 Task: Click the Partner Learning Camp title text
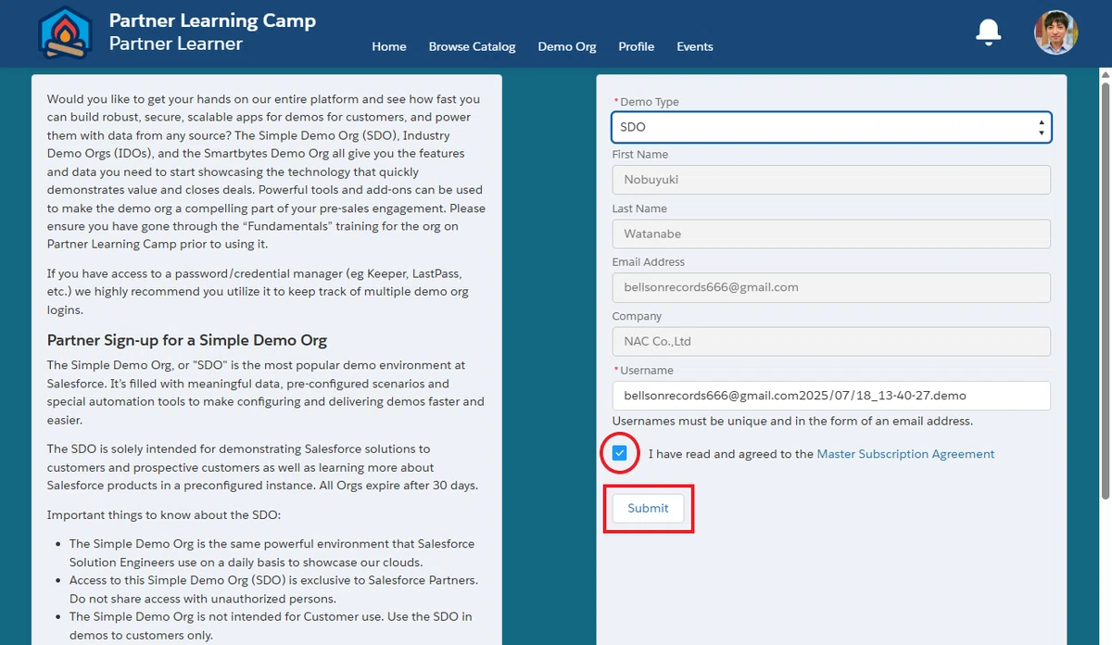pos(212,20)
